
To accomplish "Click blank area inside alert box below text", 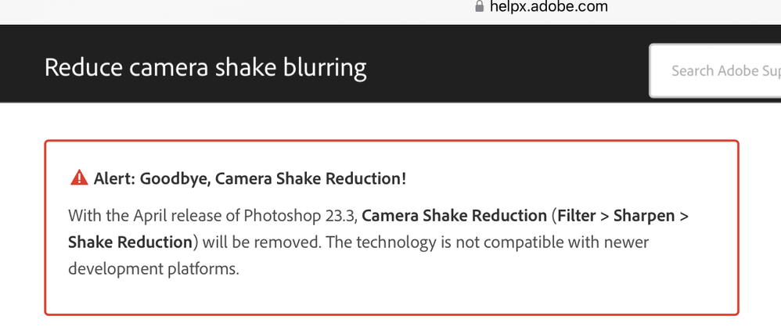I will coord(391,296).
